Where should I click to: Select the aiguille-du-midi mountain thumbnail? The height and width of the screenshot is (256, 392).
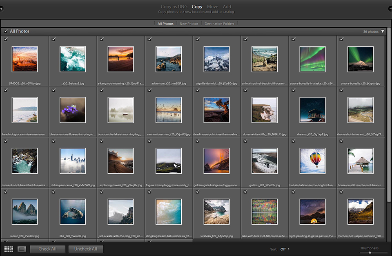point(216,59)
